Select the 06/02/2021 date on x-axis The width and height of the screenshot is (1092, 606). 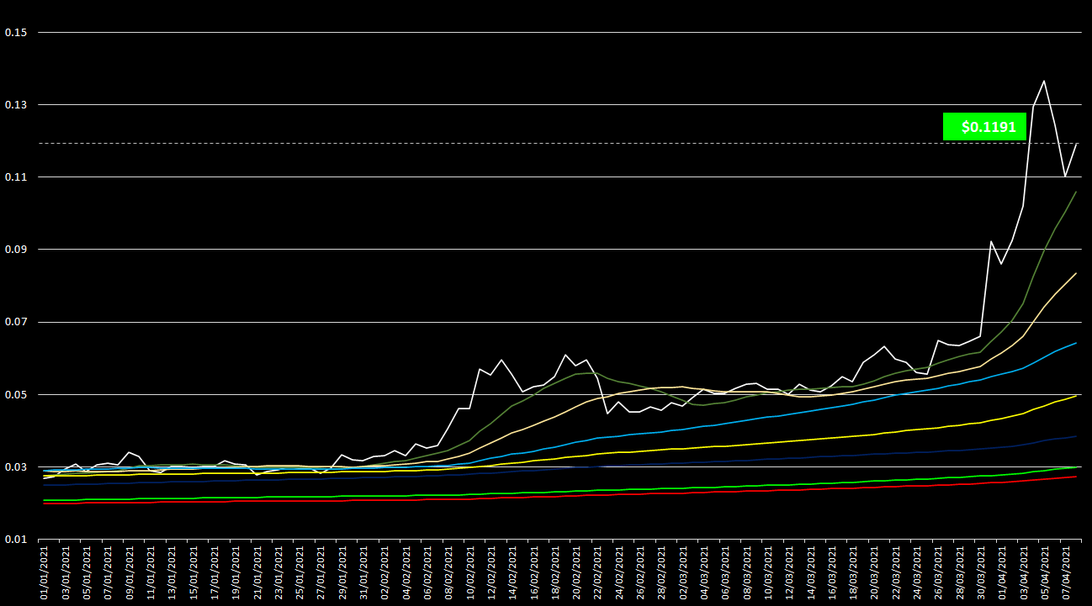click(428, 573)
